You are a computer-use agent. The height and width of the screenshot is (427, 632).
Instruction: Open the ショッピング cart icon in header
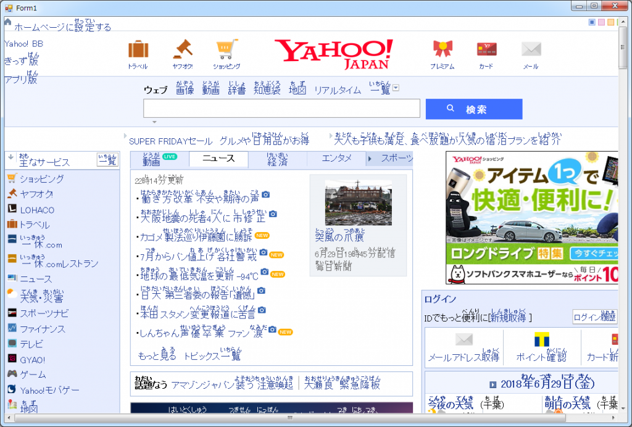click(x=227, y=49)
